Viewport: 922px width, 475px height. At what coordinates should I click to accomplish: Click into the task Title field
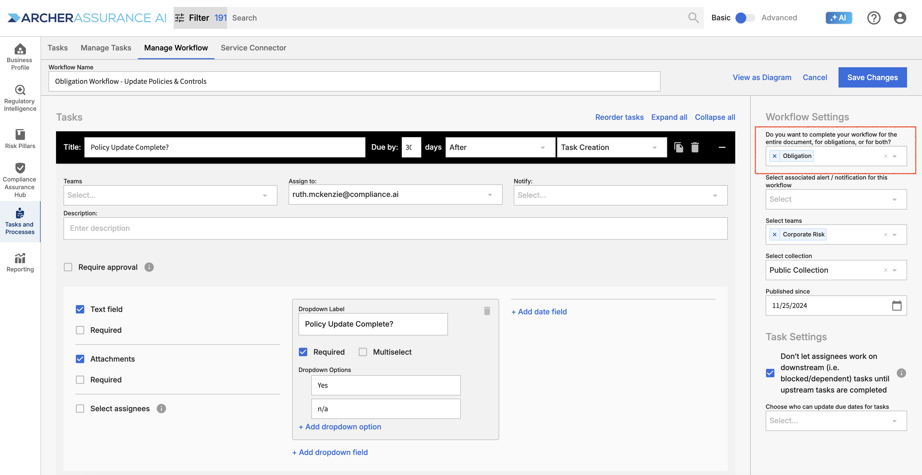tap(225, 147)
